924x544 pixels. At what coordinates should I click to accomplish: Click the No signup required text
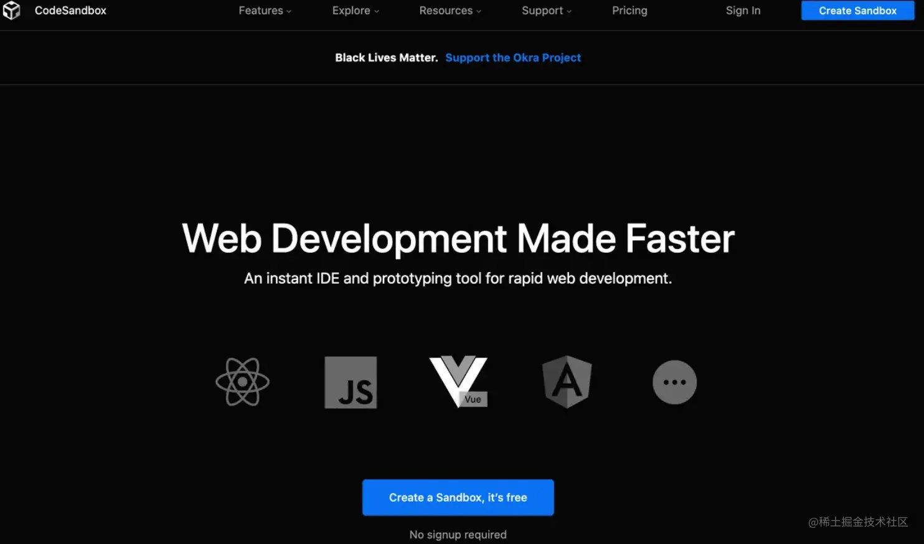(458, 535)
